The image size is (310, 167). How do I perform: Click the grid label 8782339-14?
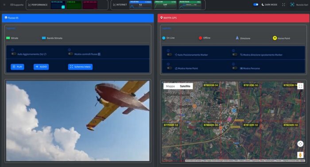(x=291, y=125)
